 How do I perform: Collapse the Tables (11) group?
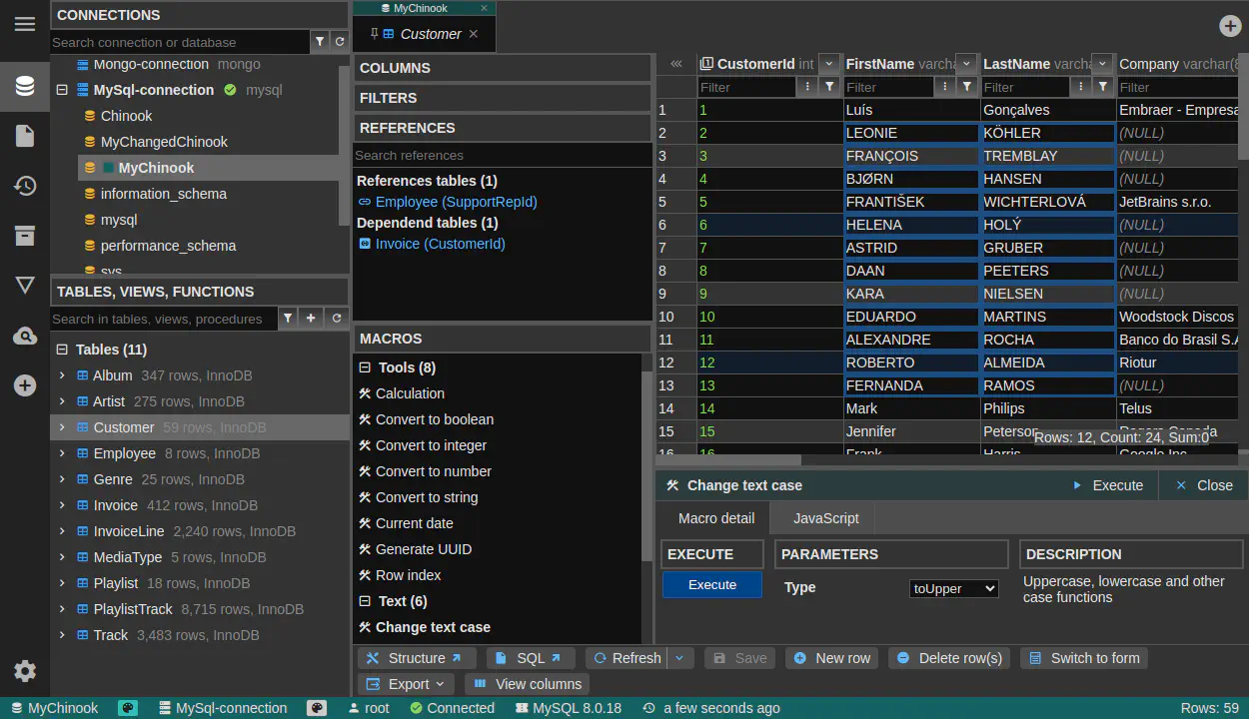click(x=62, y=350)
